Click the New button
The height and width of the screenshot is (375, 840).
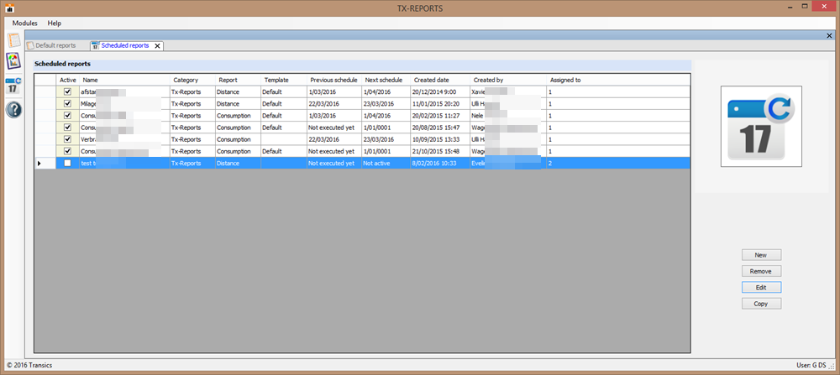[x=761, y=254]
